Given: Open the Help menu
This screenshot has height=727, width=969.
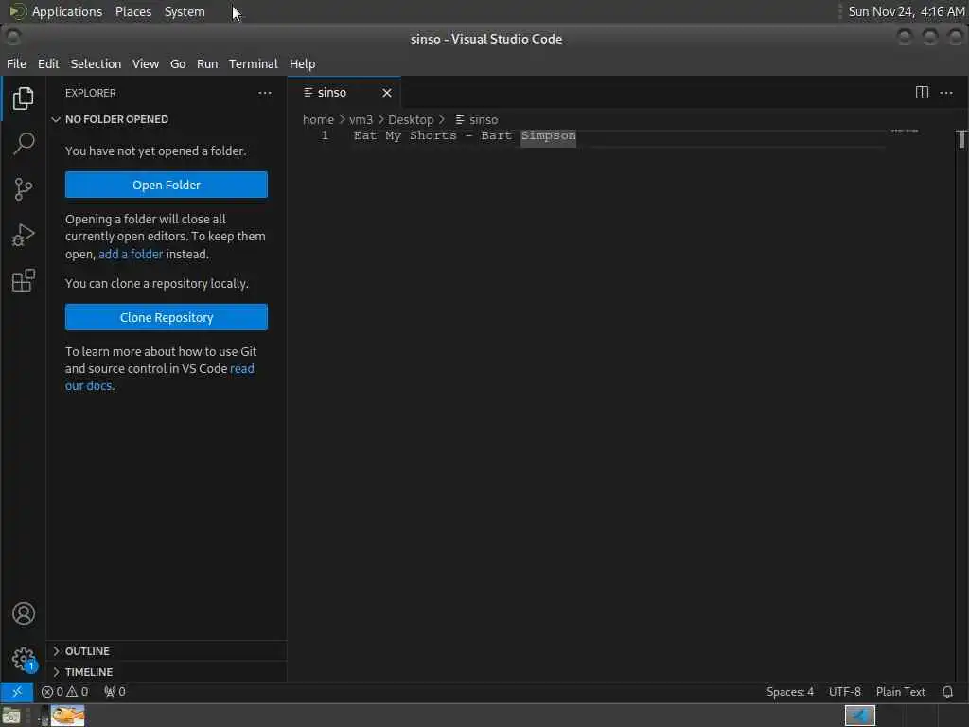Looking at the screenshot, I should (302, 63).
